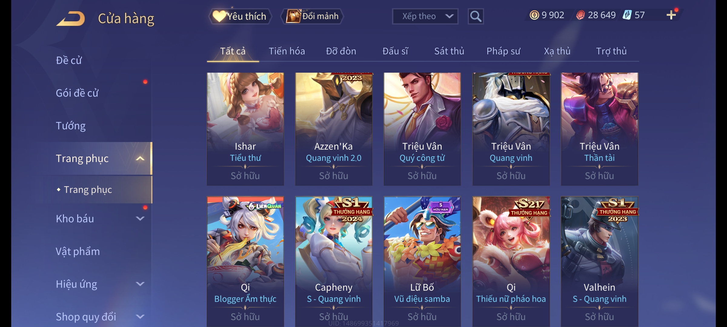Tap the golden back arrow icon
The height and width of the screenshot is (327, 727).
click(x=70, y=19)
